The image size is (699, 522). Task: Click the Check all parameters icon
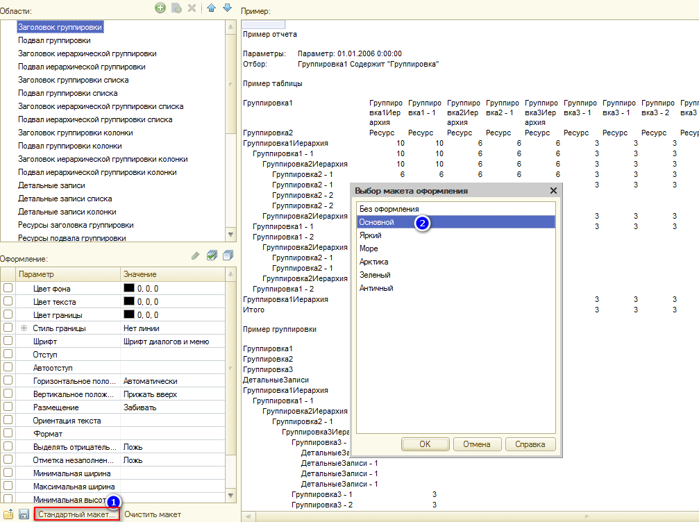[x=212, y=256]
